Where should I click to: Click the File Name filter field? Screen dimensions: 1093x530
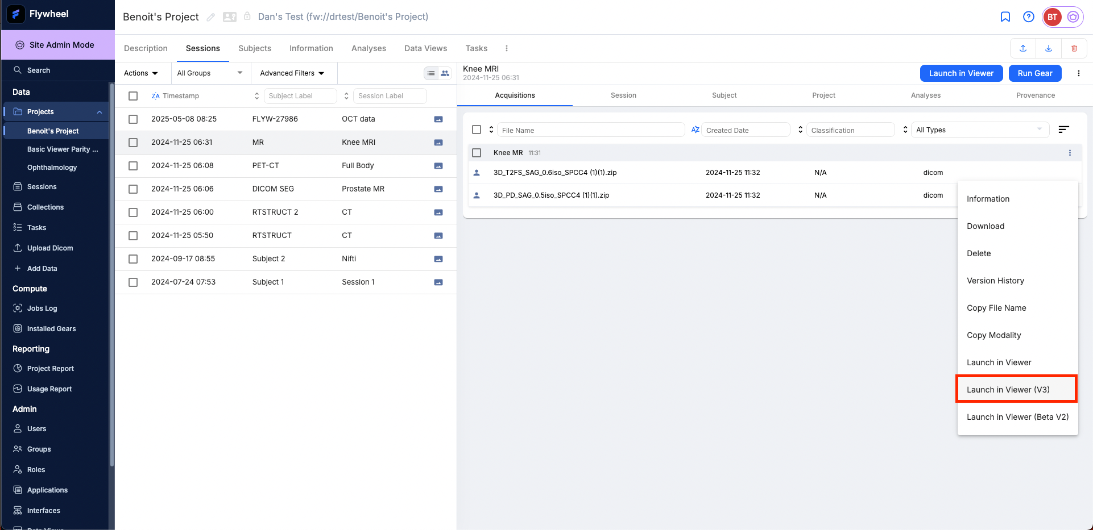[591, 130]
